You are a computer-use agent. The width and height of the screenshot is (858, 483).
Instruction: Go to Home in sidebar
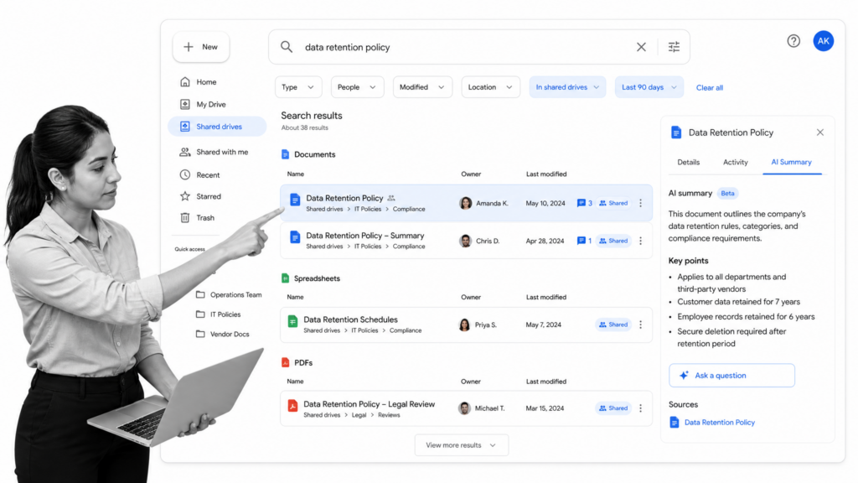[198, 82]
